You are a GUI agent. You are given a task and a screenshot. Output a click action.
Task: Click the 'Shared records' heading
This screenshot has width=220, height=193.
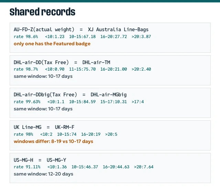(42, 12)
